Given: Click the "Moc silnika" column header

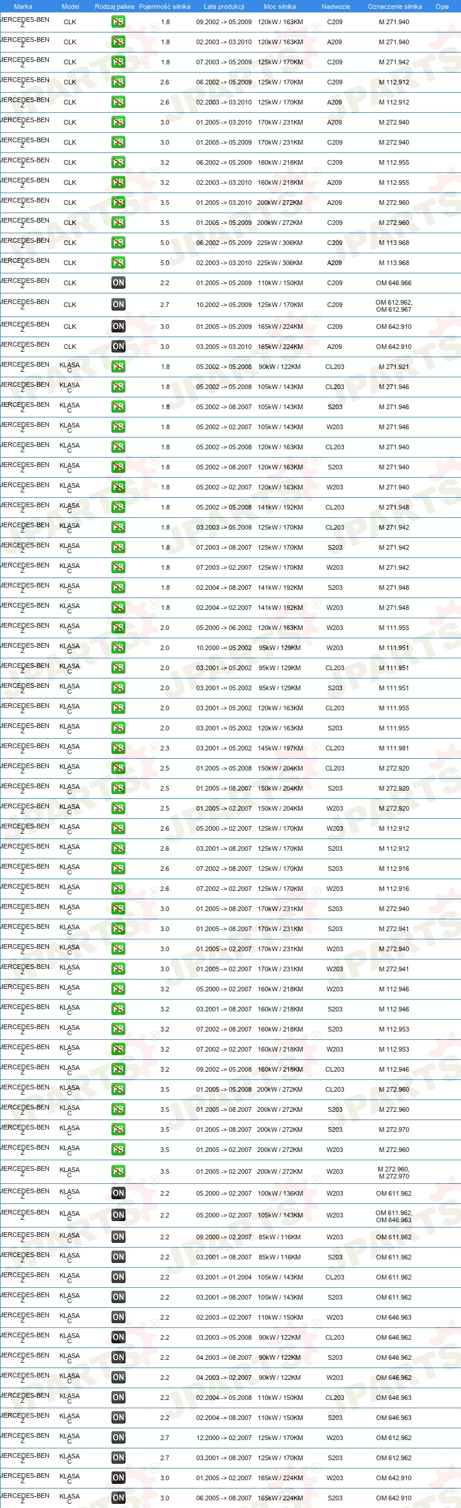Looking at the screenshot, I should click(280, 6).
